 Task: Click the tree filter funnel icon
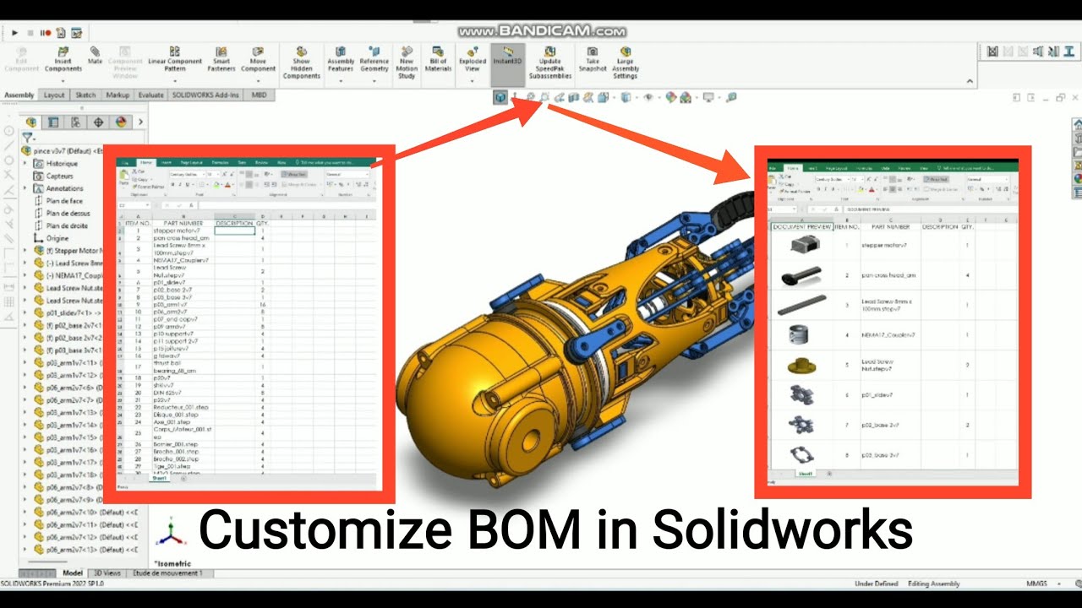[x=28, y=137]
